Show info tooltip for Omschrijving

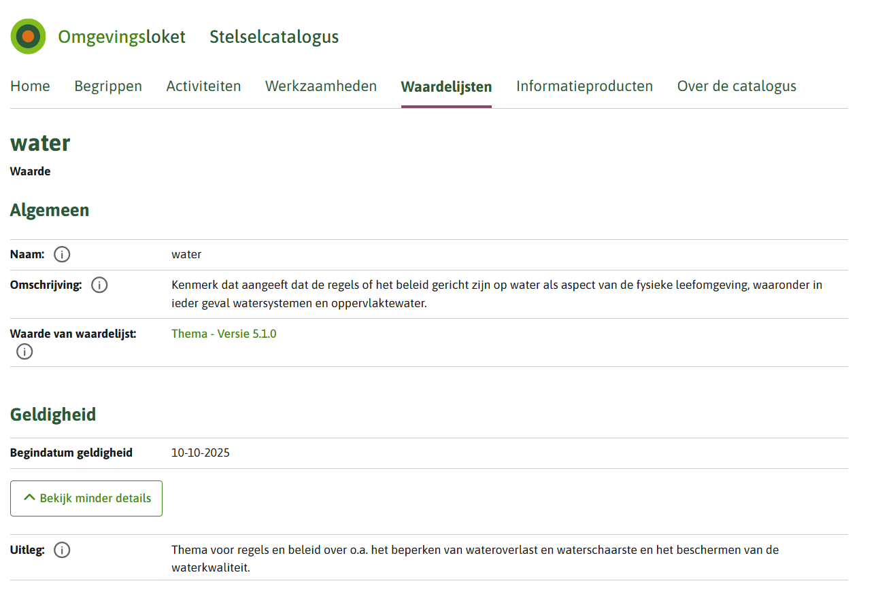point(99,285)
